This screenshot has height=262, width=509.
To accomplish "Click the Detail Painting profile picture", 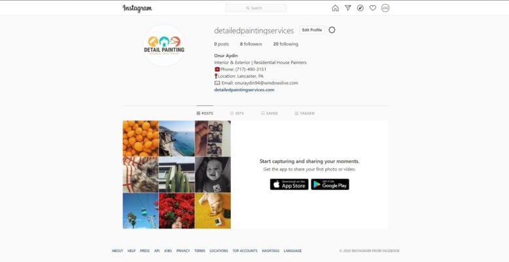I will (164, 46).
